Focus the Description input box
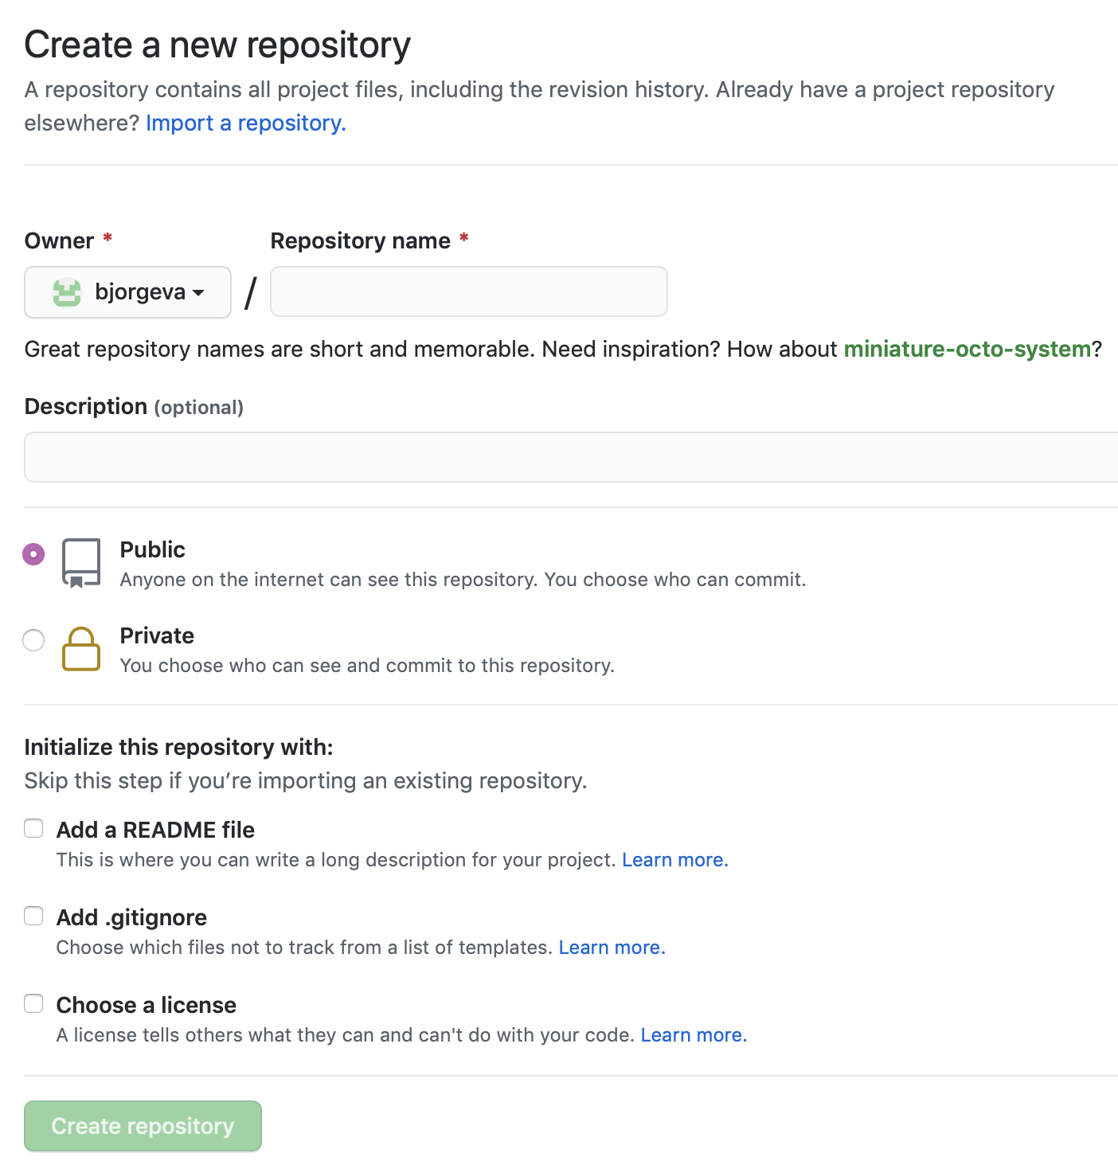 pyautogui.click(x=571, y=457)
